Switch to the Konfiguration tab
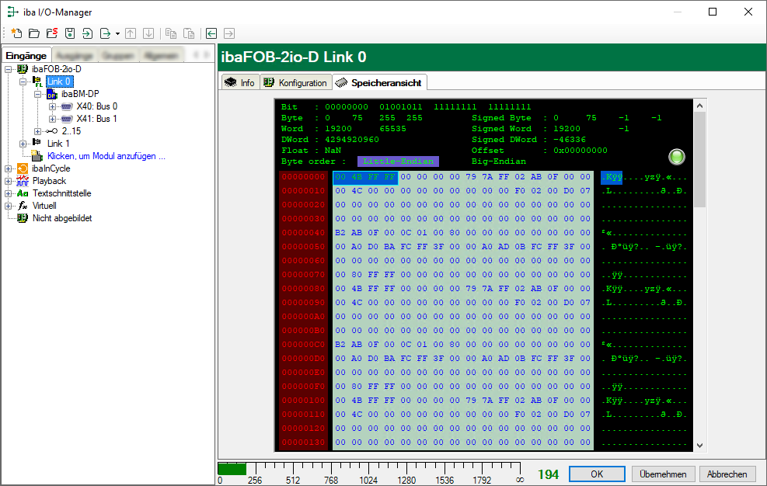The width and height of the screenshot is (767, 486). (295, 83)
